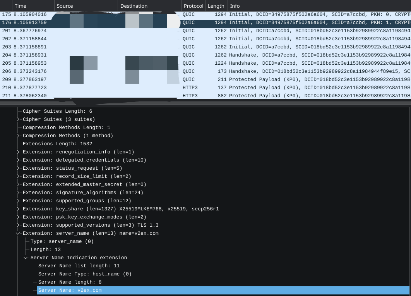Collapse the Server Name Indication extension subtree

26,258
